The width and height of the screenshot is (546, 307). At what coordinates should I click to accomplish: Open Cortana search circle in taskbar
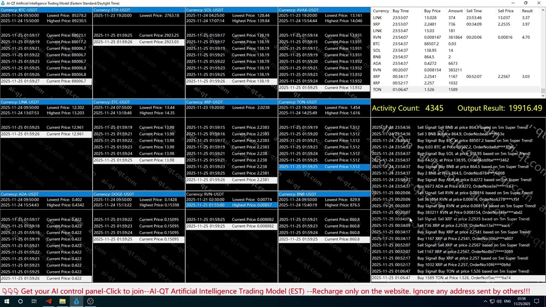pos(20,301)
